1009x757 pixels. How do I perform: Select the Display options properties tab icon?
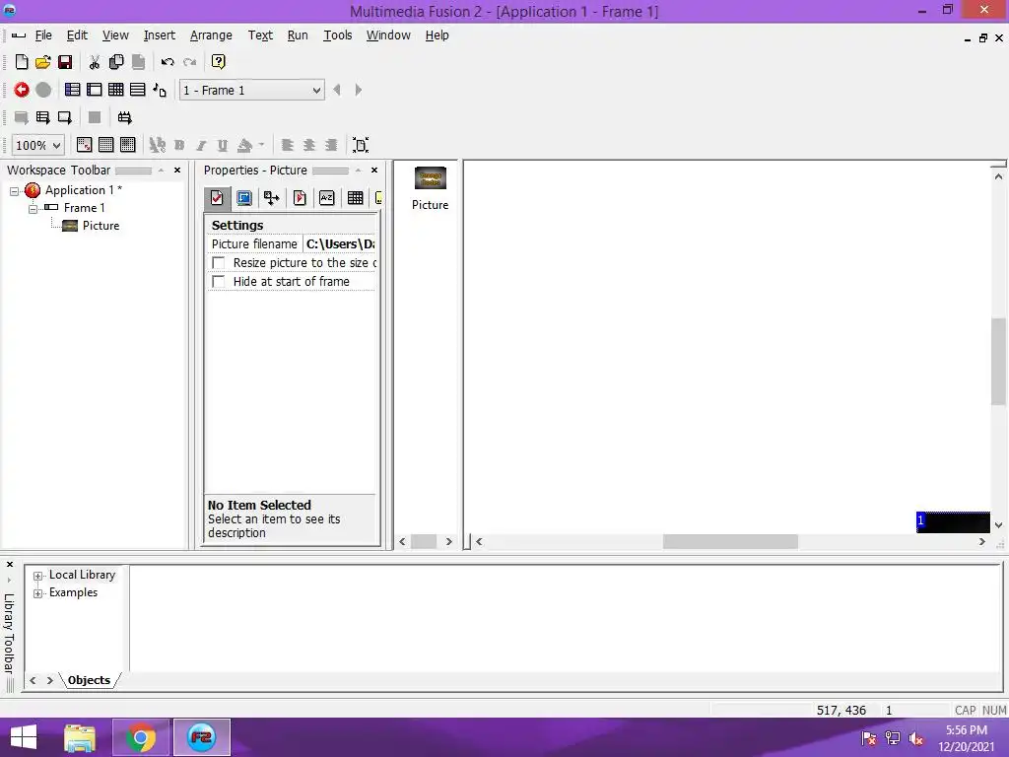[x=244, y=198]
